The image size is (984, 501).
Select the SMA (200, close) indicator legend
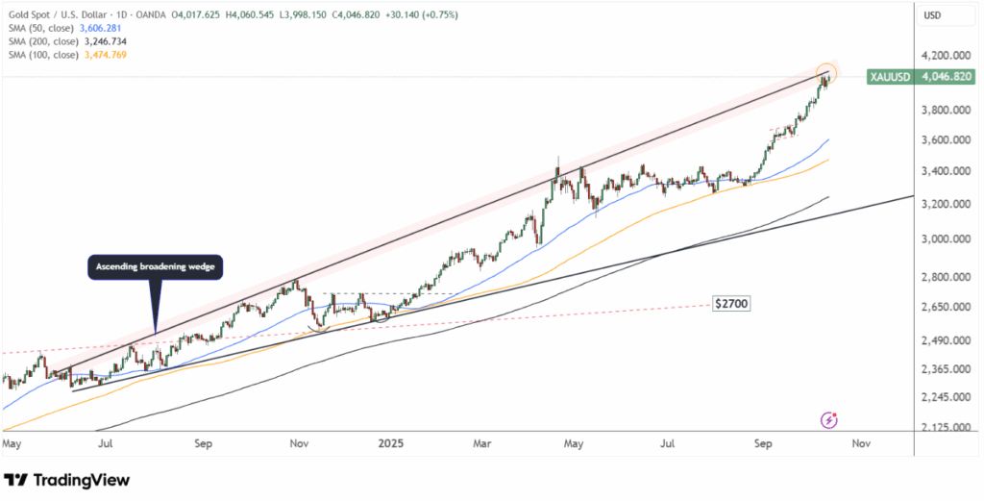43,42
